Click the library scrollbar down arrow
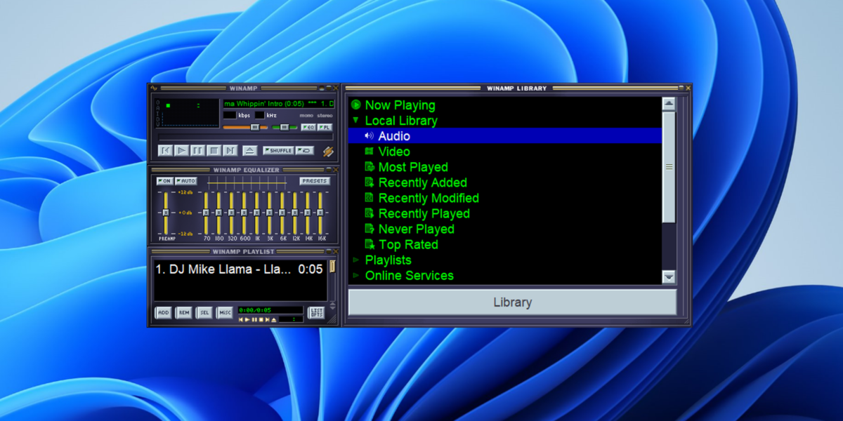The height and width of the screenshot is (421, 843). coord(669,276)
